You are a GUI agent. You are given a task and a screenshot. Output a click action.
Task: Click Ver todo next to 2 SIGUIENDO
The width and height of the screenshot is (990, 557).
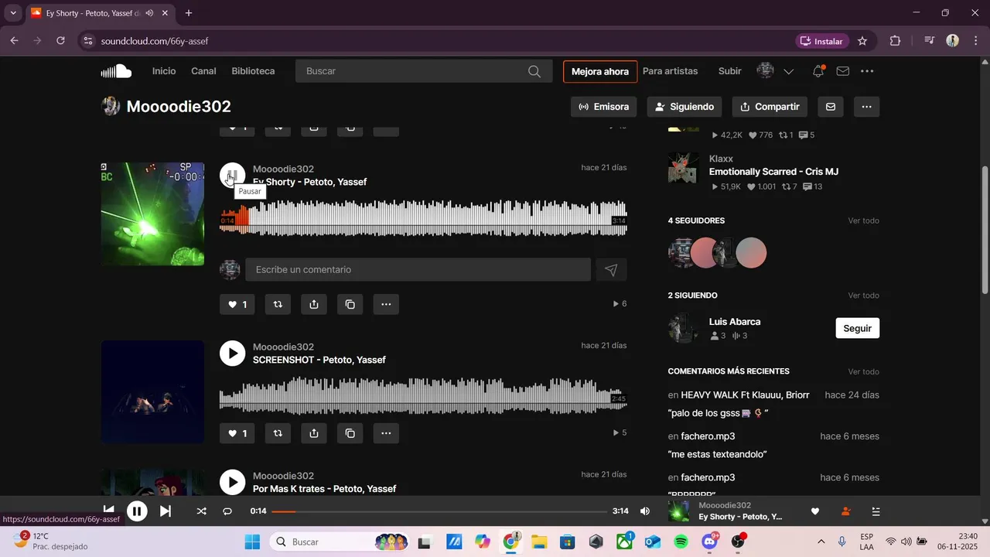[863, 296]
